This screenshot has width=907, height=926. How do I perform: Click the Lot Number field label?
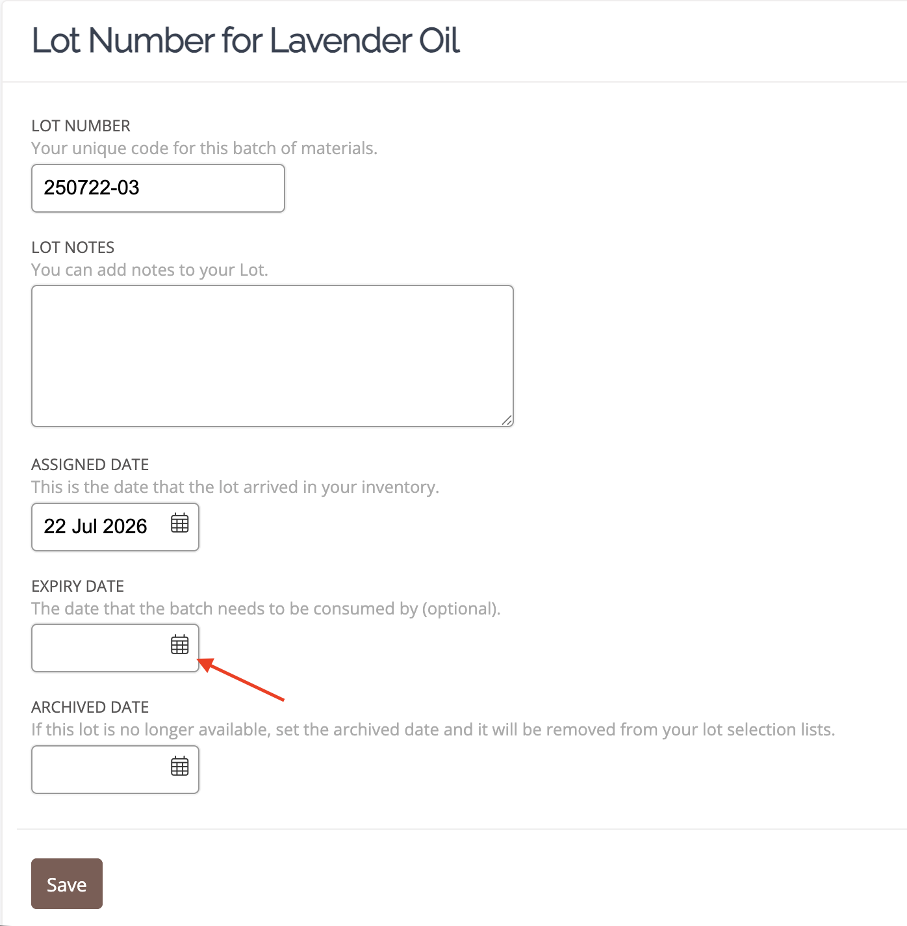(81, 126)
